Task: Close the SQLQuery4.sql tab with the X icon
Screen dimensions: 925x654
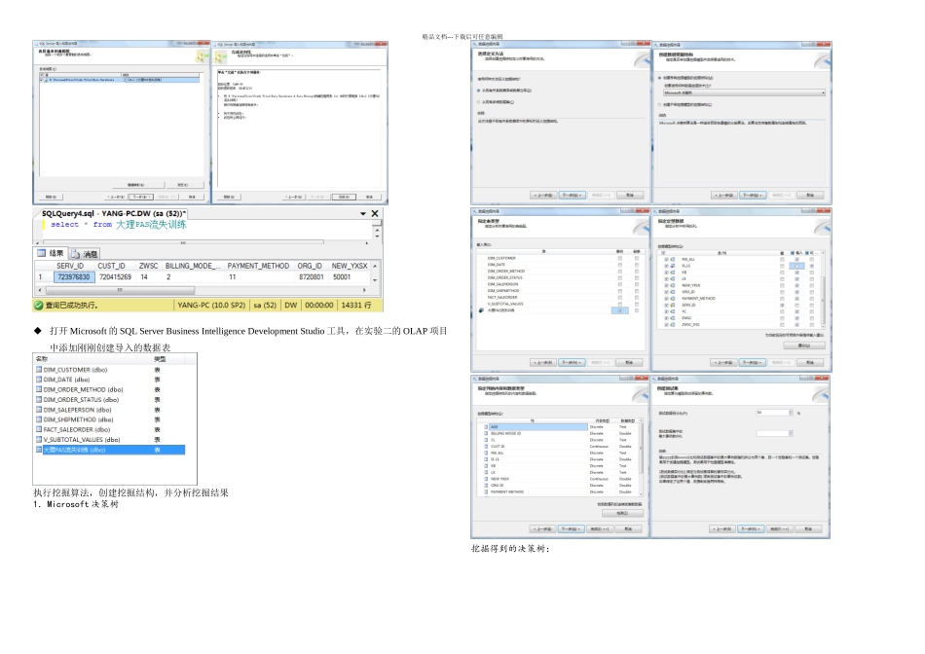Action: click(x=375, y=213)
